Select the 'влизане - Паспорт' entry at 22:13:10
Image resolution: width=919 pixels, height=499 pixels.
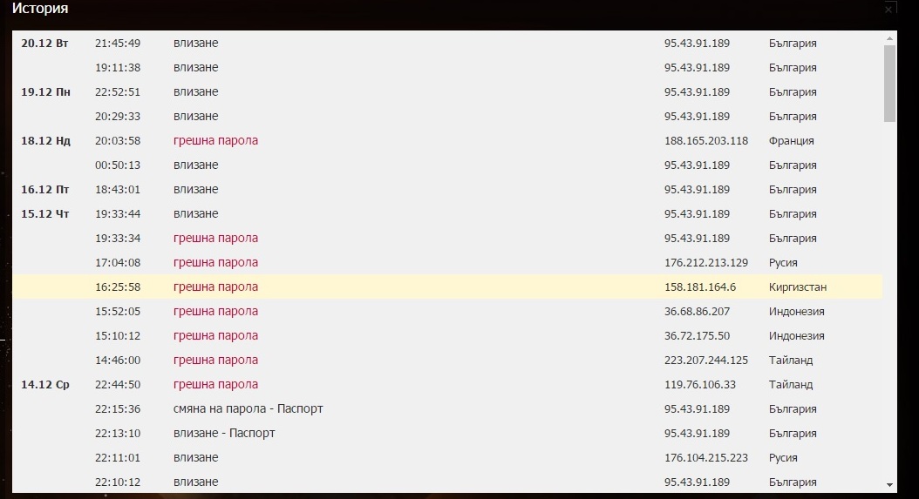(x=224, y=434)
